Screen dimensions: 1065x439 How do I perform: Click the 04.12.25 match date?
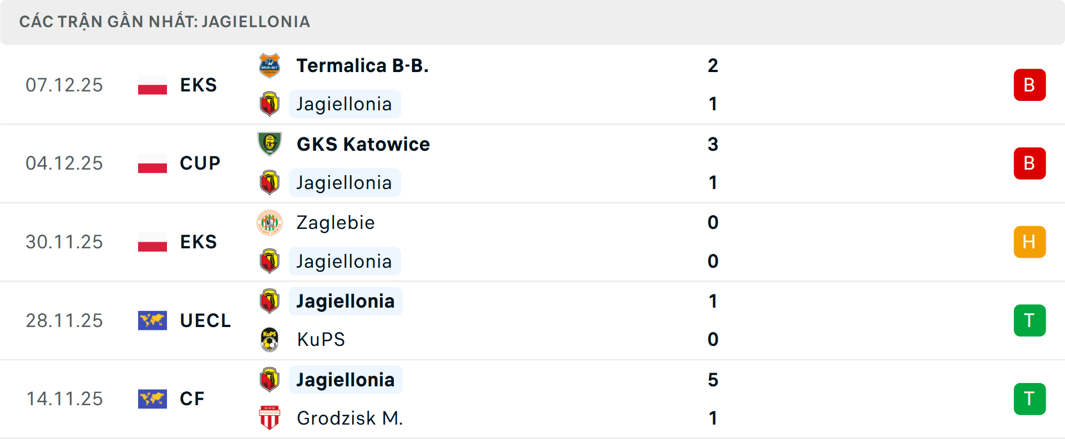point(64,164)
